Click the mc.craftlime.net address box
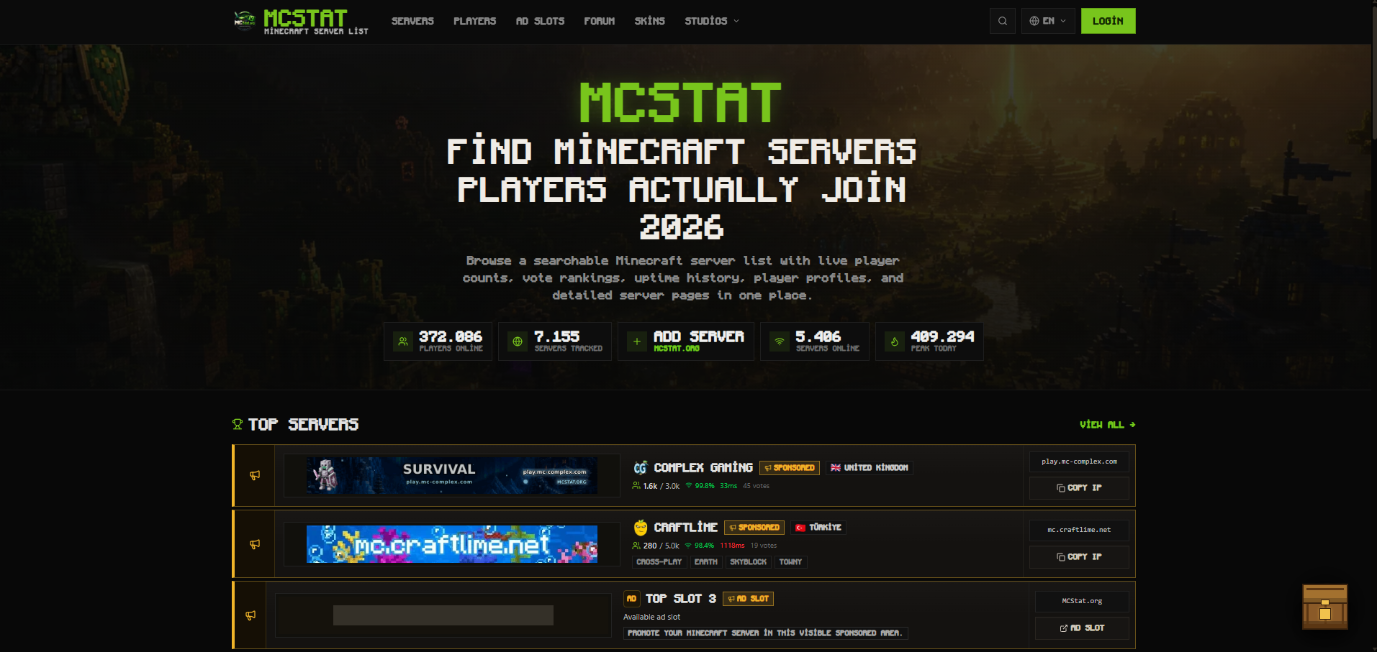 [x=1079, y=530]
